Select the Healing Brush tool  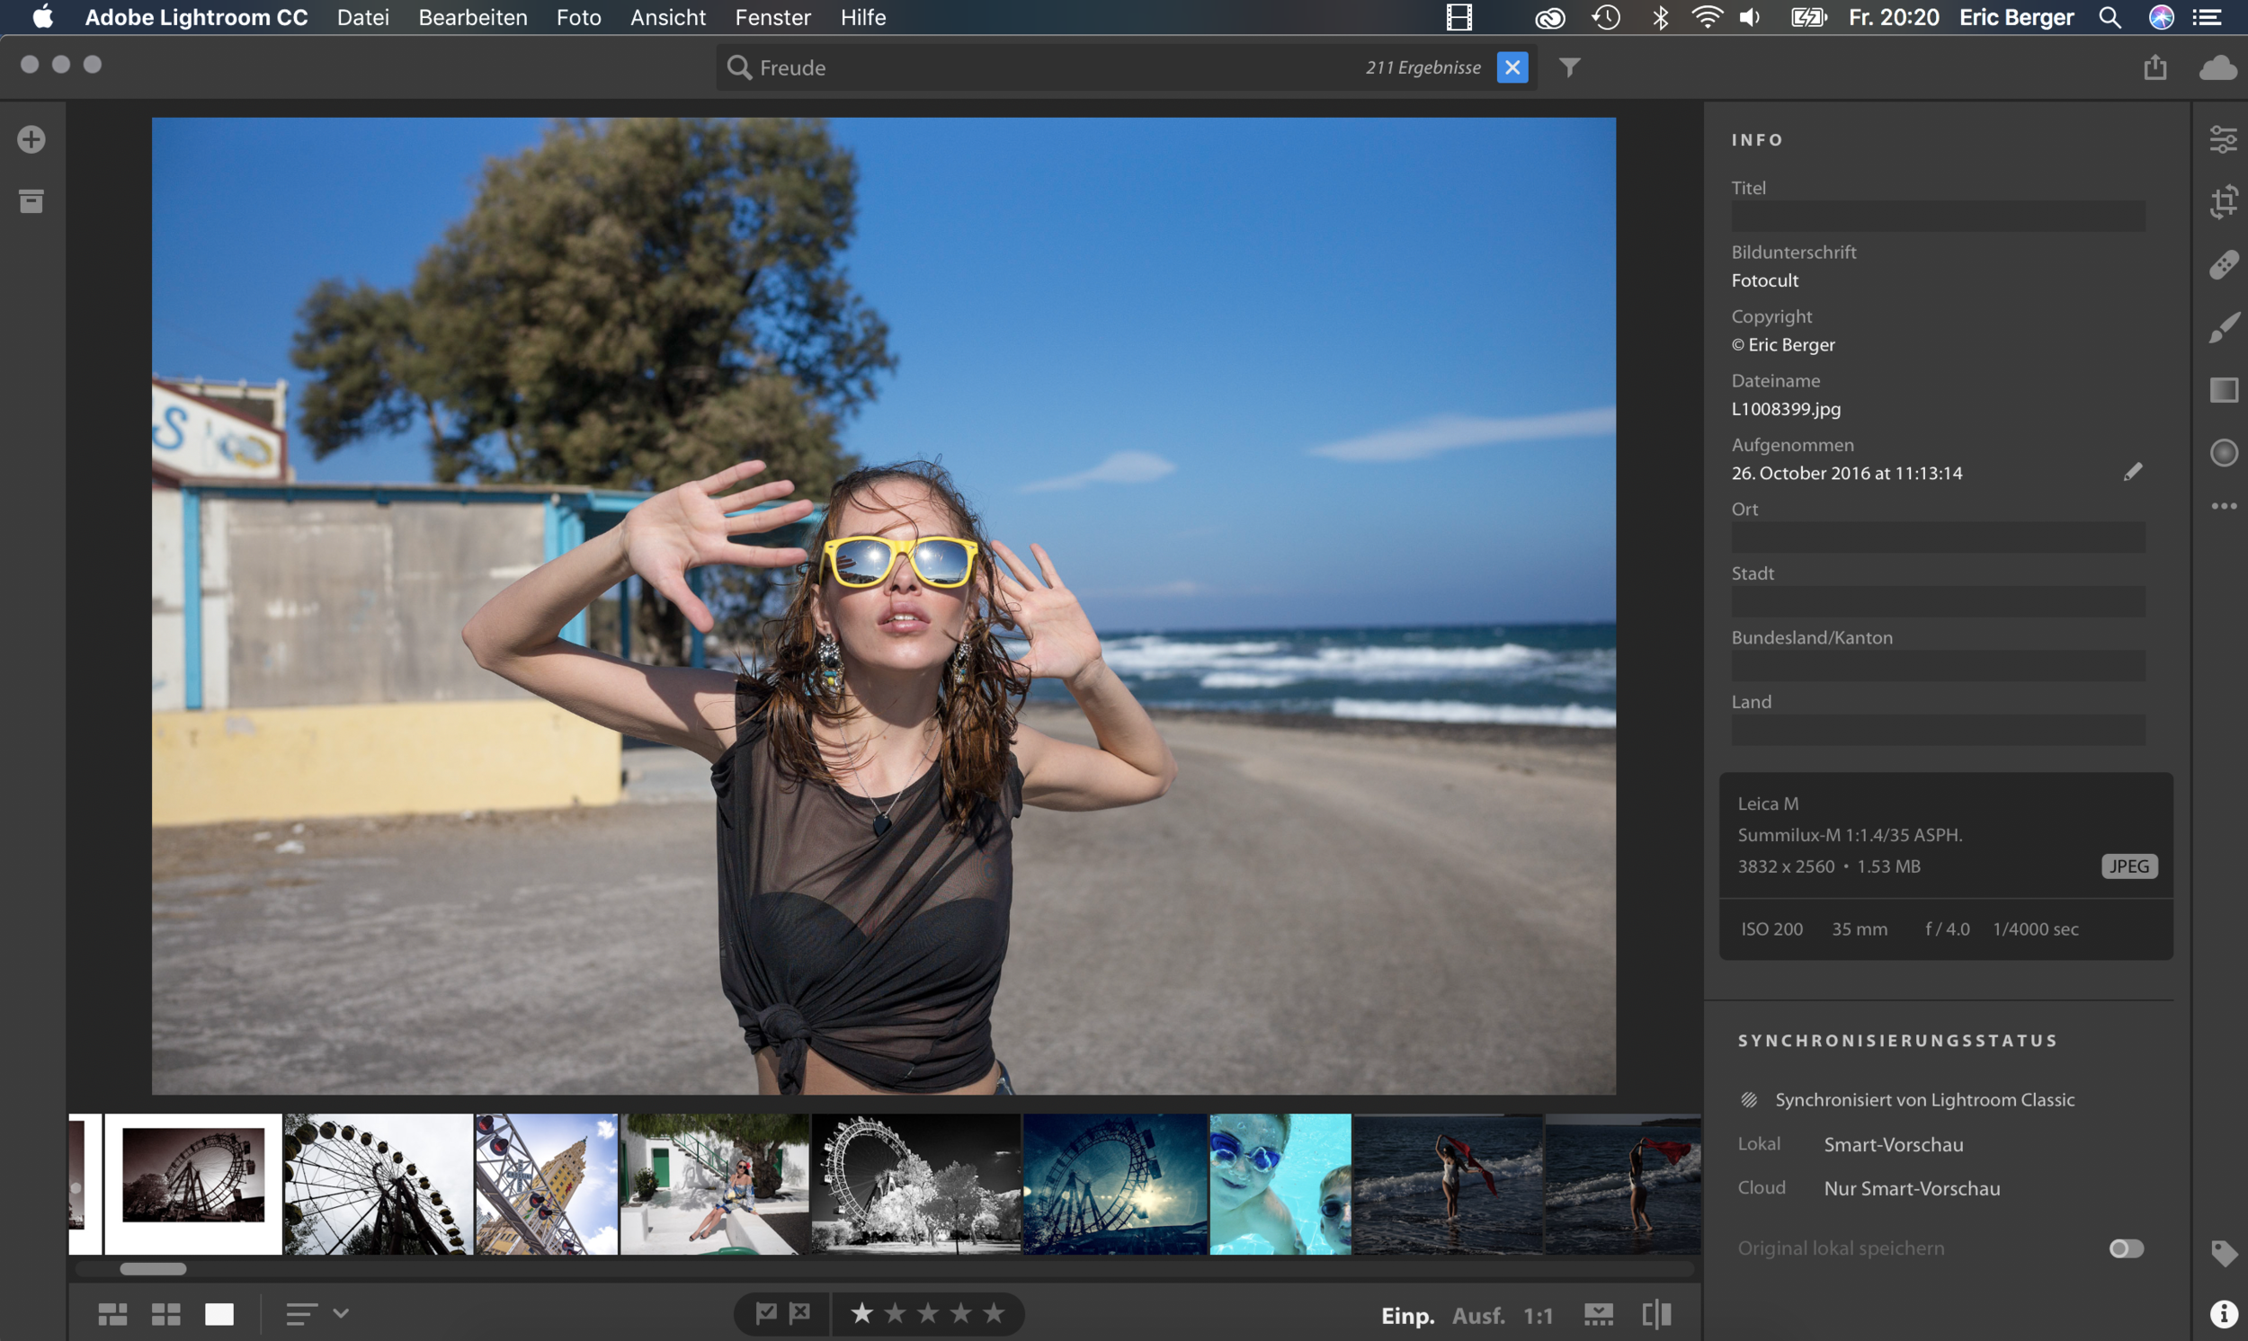point(2223,265)
